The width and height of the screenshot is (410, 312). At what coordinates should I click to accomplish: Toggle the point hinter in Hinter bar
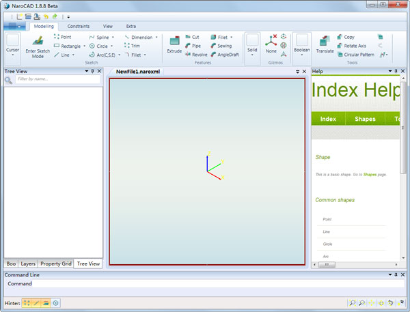pos(27,303)
